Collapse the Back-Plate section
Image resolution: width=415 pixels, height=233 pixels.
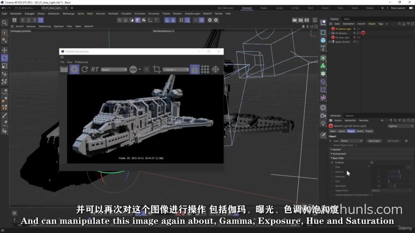(x=337, y=158)
